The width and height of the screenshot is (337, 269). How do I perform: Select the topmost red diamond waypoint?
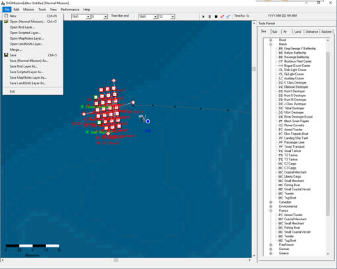[113, 81]
